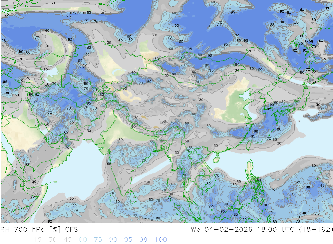
Task: Select the 75 value in the color legend
Action: click(98, 240)
